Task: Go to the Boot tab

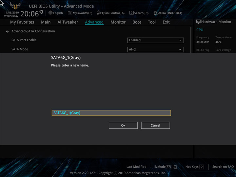Action: [137, 22]
